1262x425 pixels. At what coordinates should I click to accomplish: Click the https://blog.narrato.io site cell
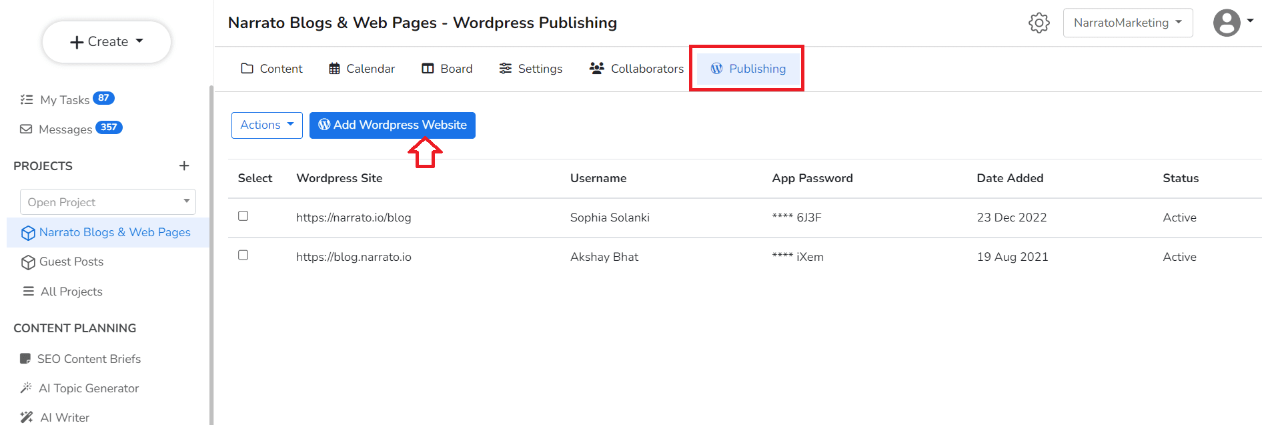point(354,257)
